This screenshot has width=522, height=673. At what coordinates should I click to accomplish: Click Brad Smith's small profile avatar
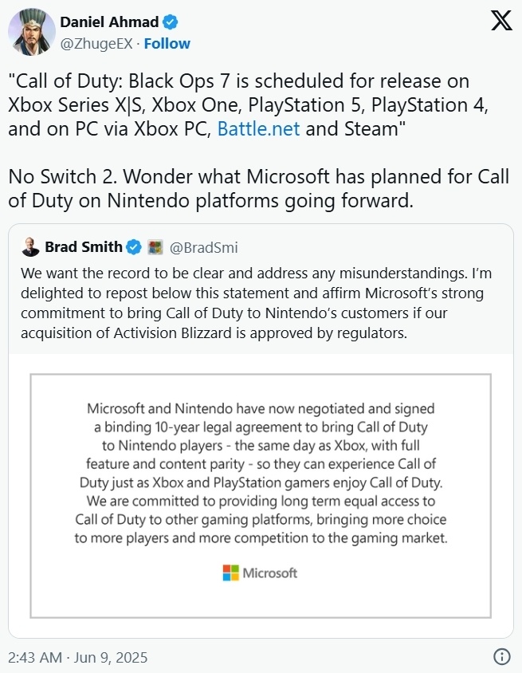point(30,247)
